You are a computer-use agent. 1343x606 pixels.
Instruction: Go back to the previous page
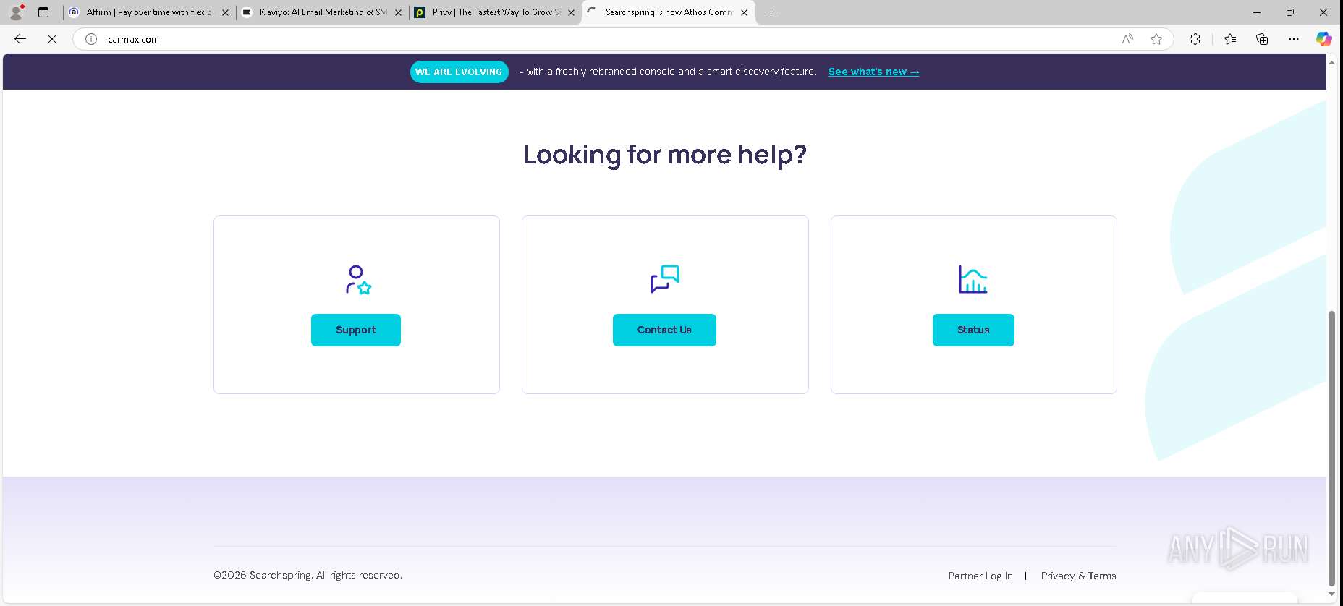click(x=20, y=39)
